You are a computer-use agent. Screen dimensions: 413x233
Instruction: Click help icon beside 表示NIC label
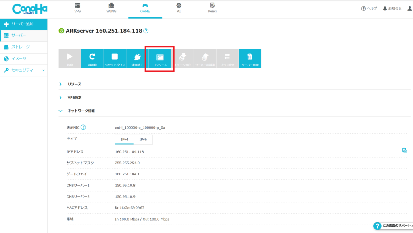[83, 128]
